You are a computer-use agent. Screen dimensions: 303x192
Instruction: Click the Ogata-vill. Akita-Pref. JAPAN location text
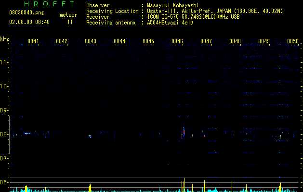coord(215,11)
